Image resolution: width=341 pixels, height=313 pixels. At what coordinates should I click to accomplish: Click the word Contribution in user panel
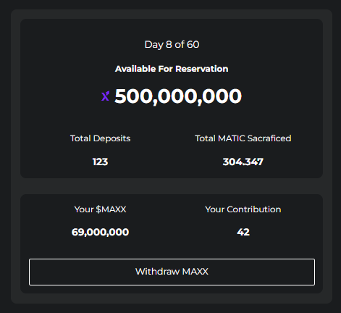254,209
